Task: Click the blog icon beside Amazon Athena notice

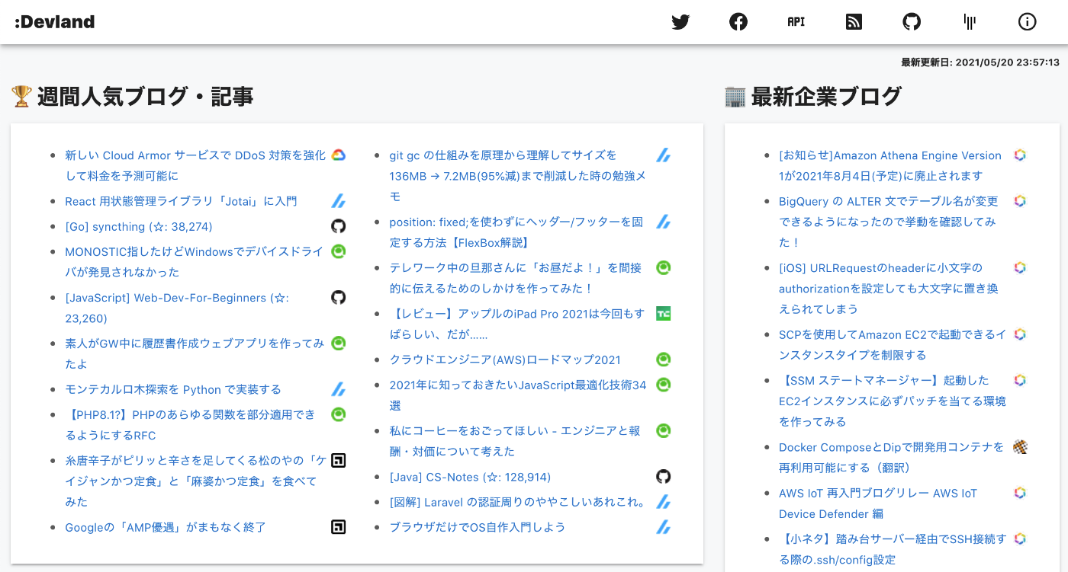Action: 1020,155
